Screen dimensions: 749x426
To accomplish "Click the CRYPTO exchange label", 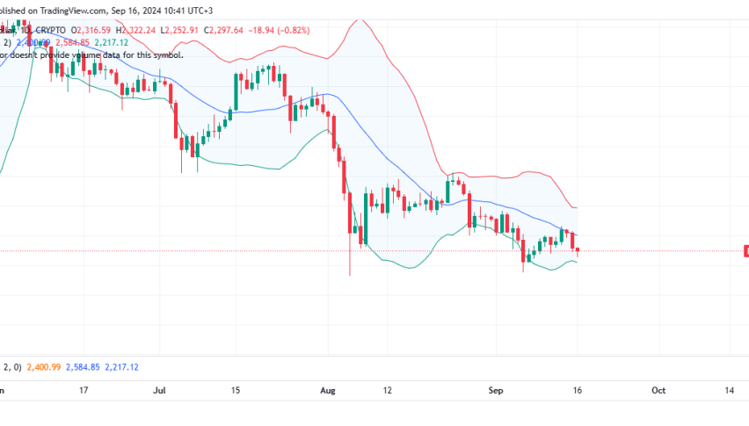I will (x=51, y=30).
